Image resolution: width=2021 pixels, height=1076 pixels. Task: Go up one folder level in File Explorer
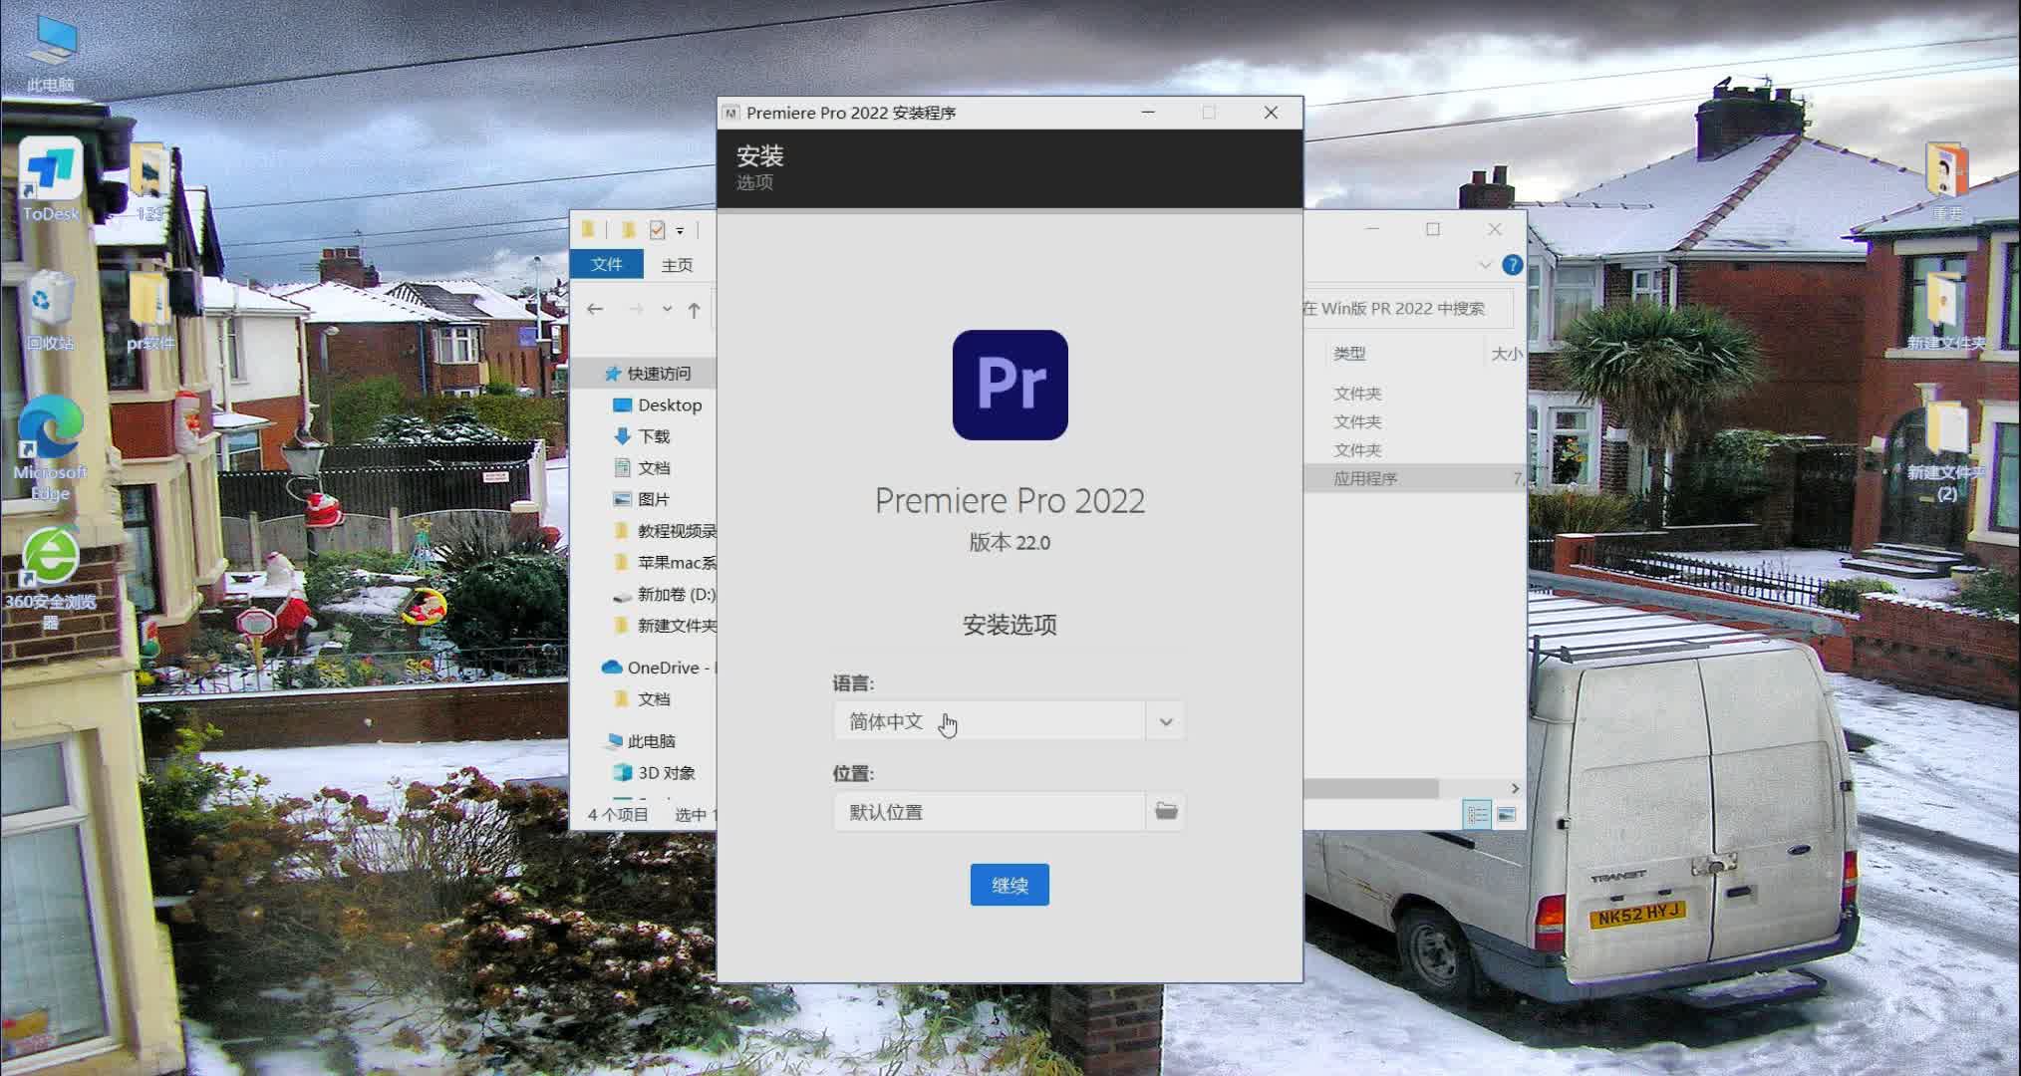[694, 309]
